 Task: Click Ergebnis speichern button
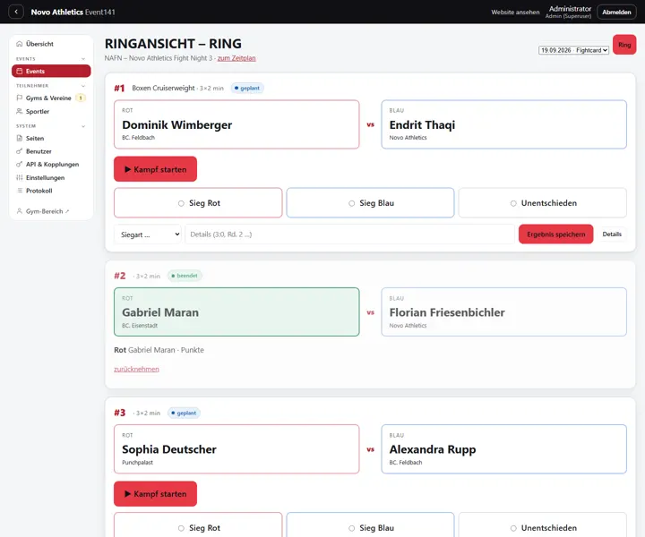(x=555, y=234)
